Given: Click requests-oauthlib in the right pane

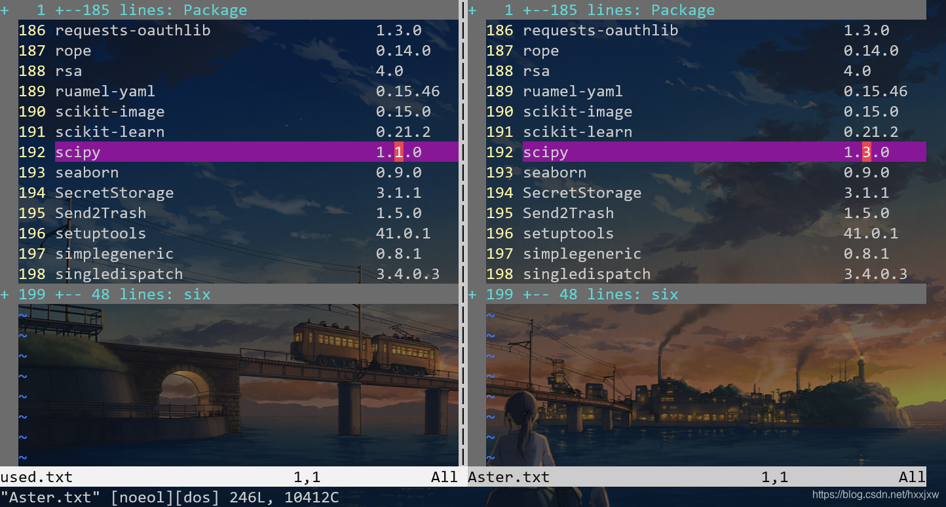Looking at the screenshot, I should 601,30.
